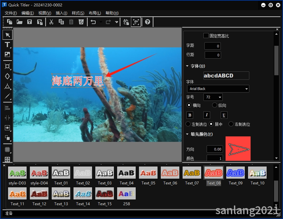Click the Paste clipboard icon
This screenshot has height=219, width=283.
click(71, 22)
